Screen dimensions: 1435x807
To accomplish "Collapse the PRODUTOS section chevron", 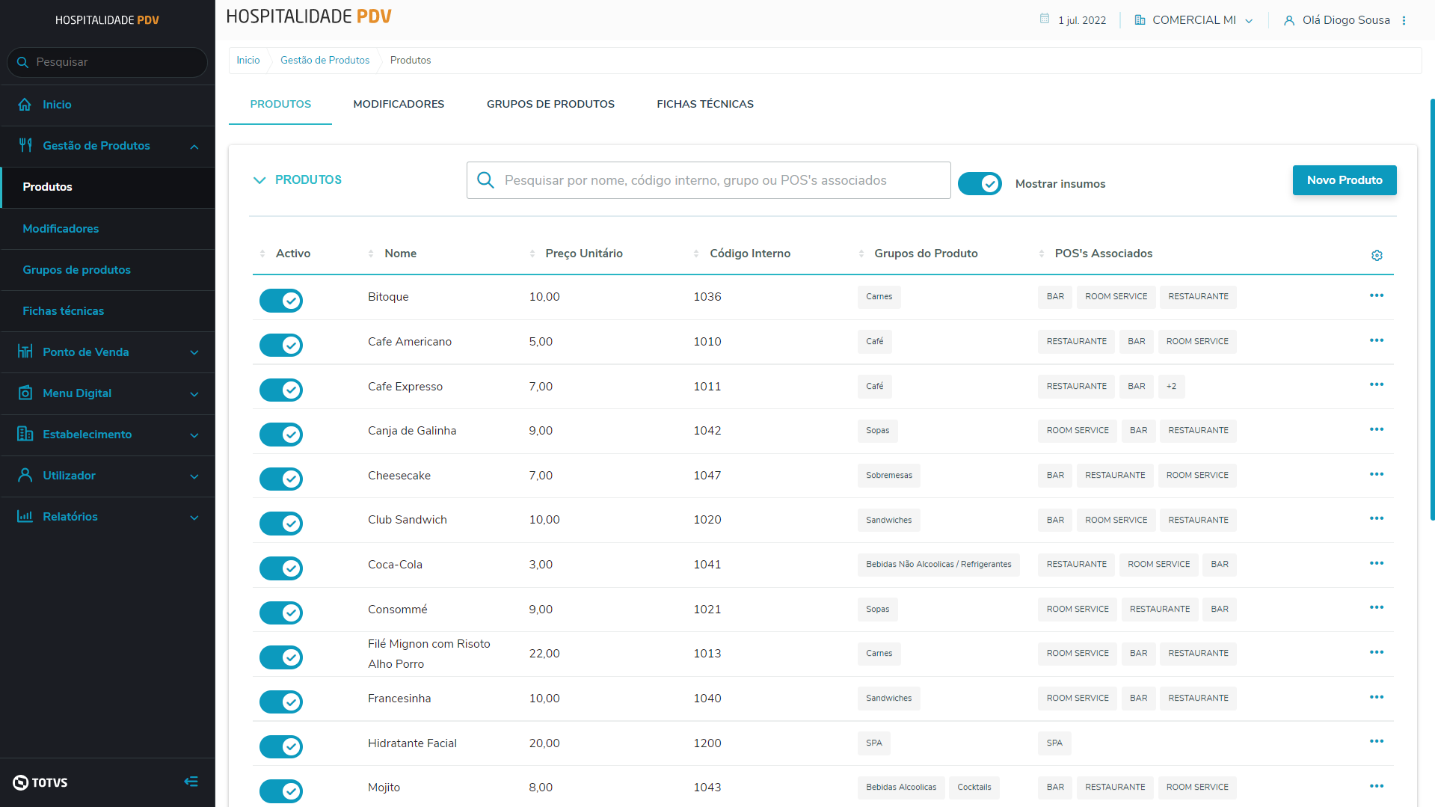I will pyautogui.click(x=259, y=180).
